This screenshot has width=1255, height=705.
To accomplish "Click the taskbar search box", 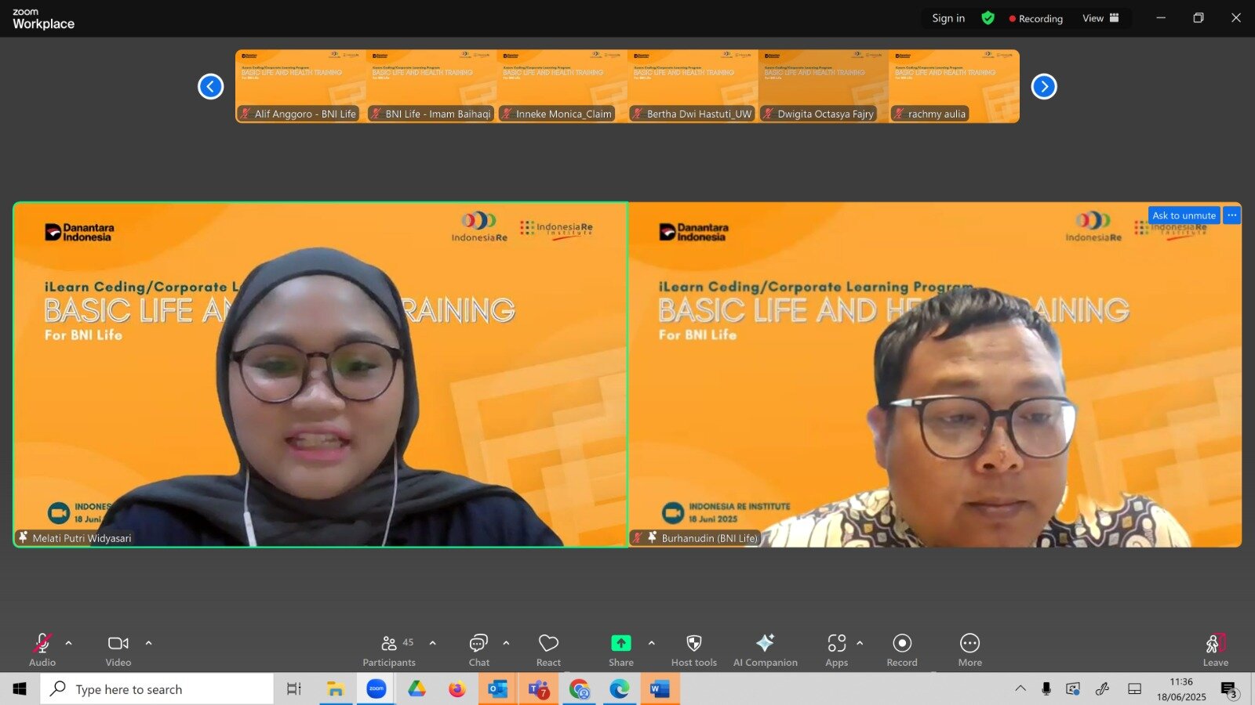I will (x=157, y=689).
